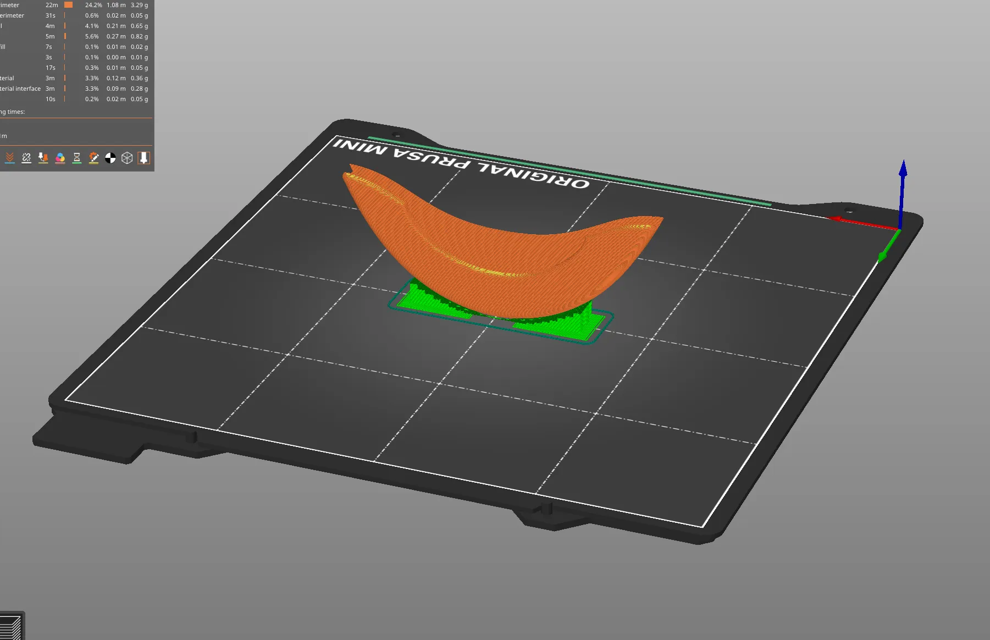The height and width of the screenshot is (640, 990).
Task: Toggle the tool marker down-arrow icon
Action: [144, 158]
